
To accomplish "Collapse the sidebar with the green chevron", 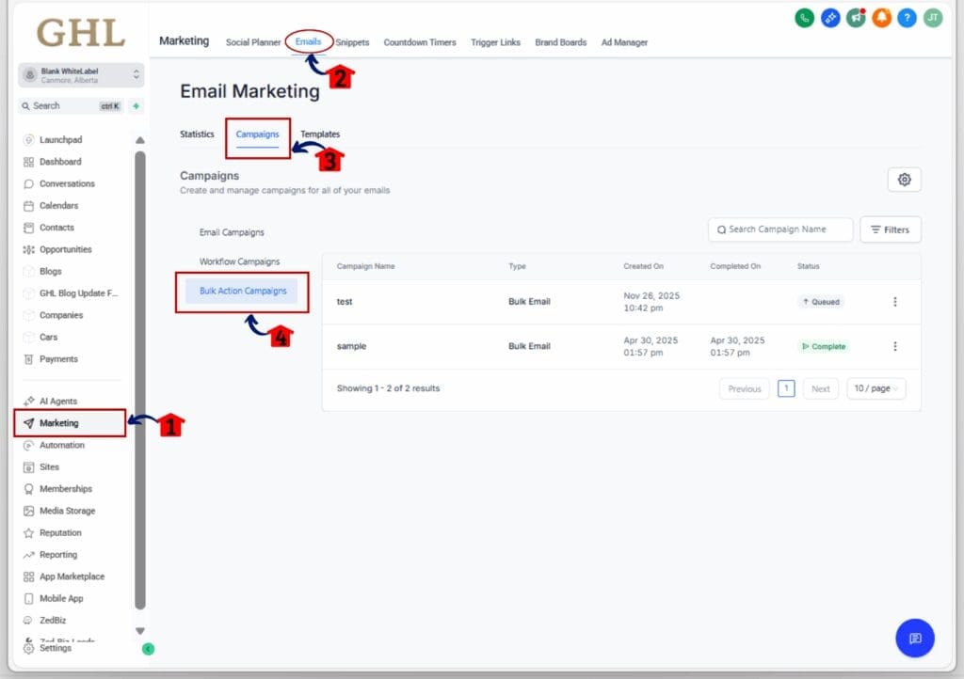I will [147, 648].
